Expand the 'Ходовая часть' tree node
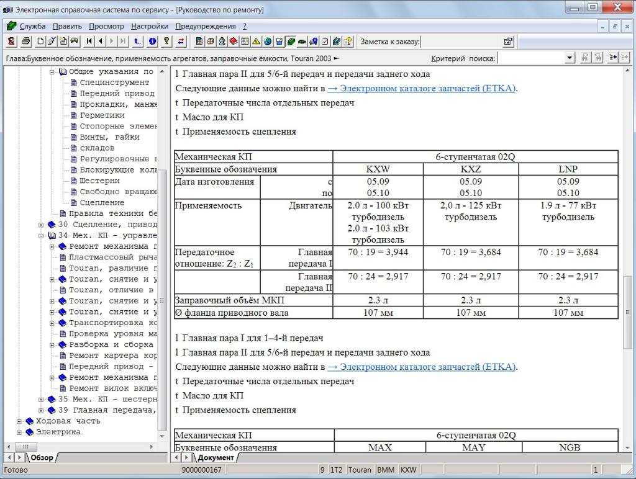Image resolution: width=636 pixels, height=479 pixels. (x=19, y=421)
